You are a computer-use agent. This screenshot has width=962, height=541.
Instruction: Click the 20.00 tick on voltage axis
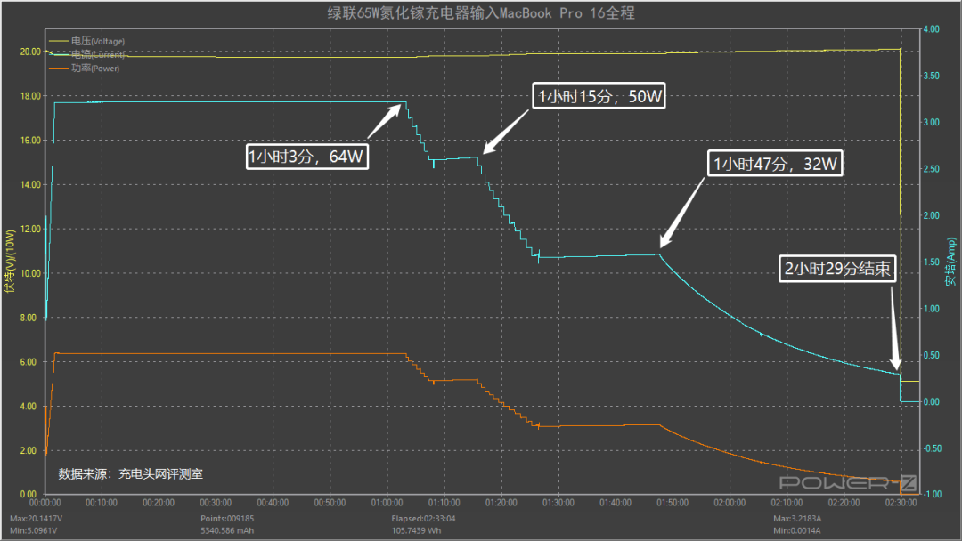click(30, 52)
